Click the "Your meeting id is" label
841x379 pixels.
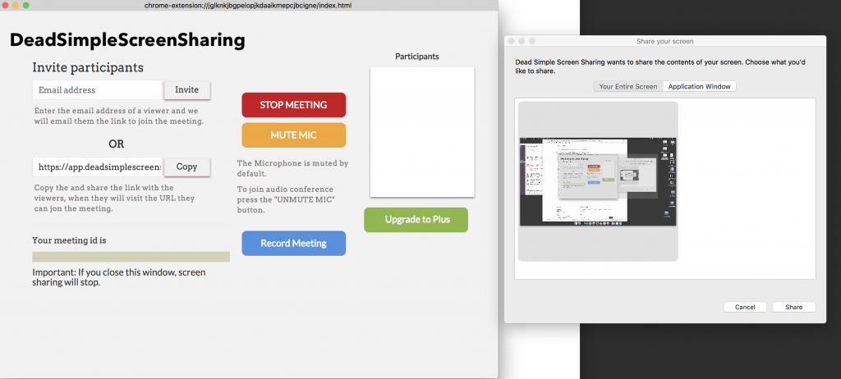(69, 240)
